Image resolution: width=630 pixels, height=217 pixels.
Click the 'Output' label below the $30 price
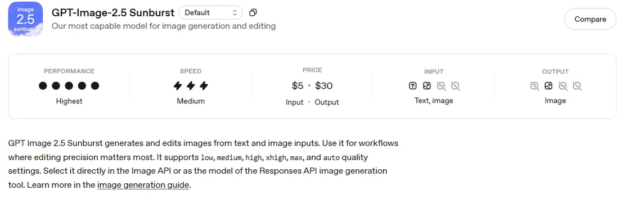click(x=327, y=102)
